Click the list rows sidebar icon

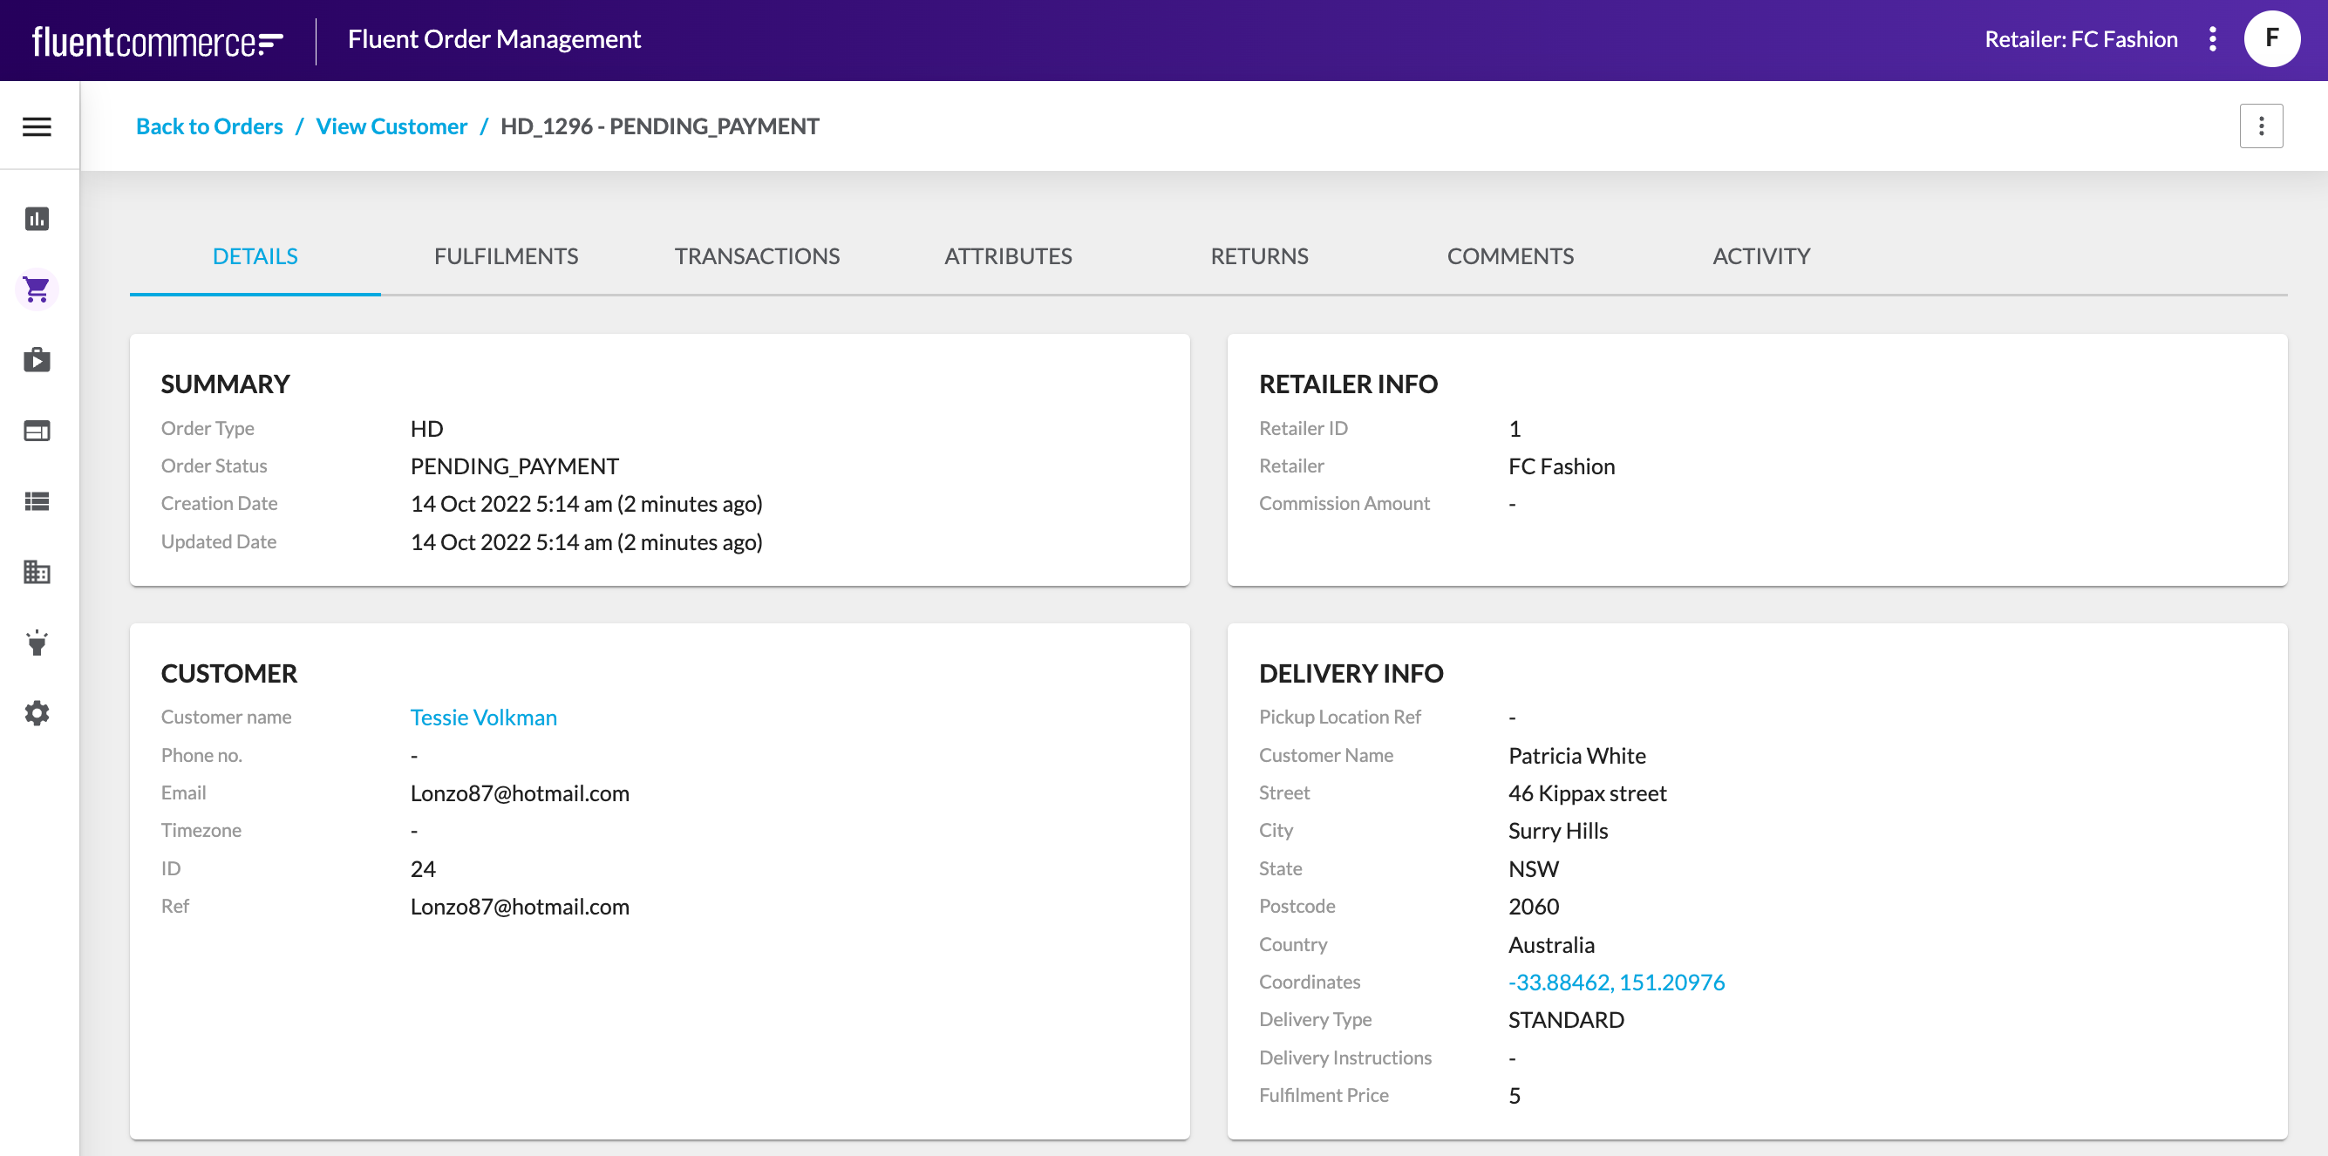pos(37,501)
